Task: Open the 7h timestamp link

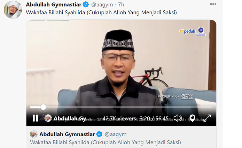Action: click(121, 5)
